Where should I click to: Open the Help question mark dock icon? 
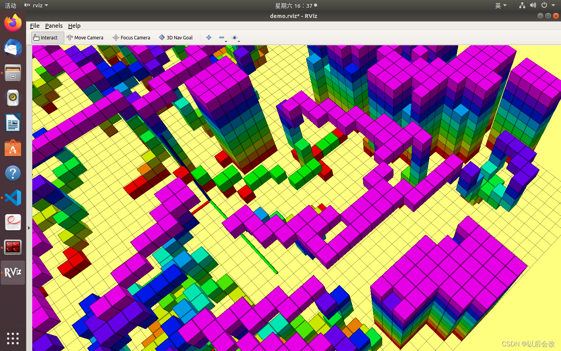(13, 173)
